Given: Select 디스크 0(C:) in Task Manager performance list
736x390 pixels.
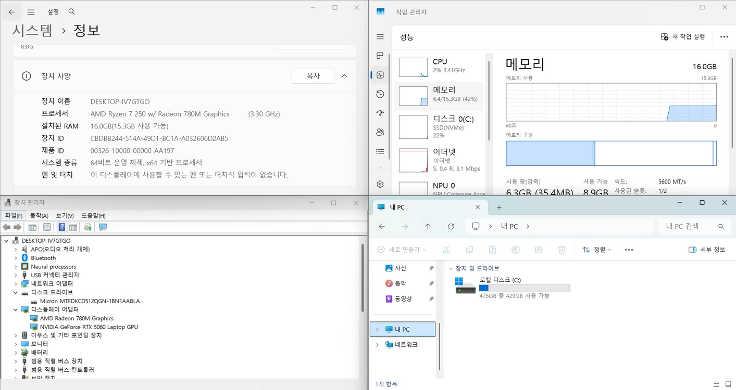Looking at the screenshot, I should click(439, 126).
